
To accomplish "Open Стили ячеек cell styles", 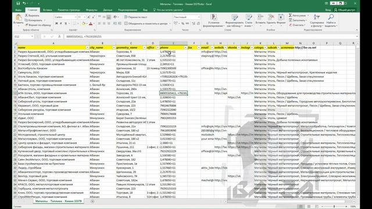I will pyautogui.click(x=249, y=20).
